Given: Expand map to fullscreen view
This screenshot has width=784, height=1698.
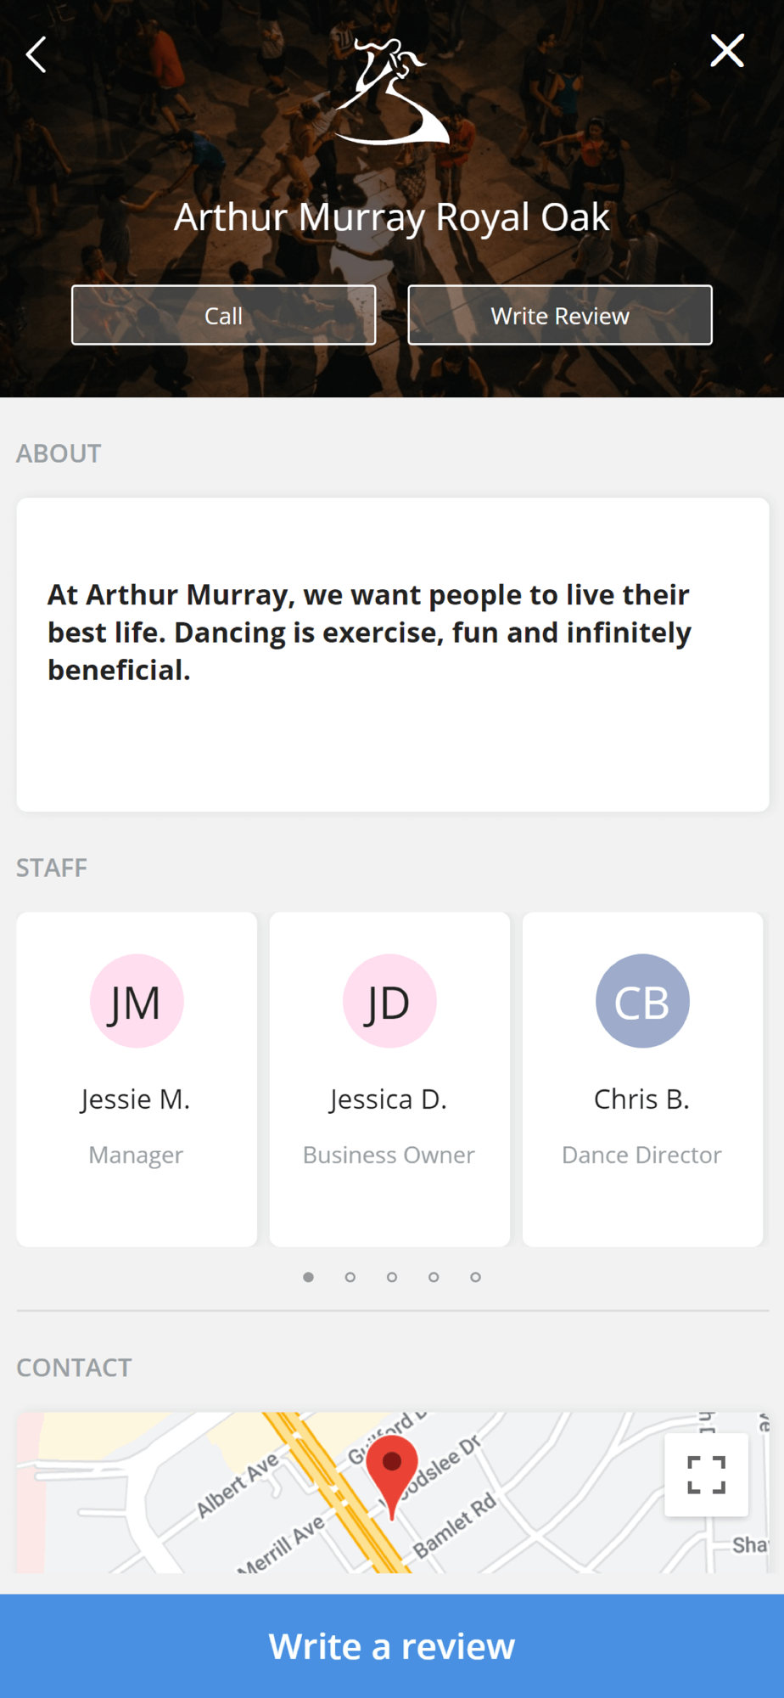Looking at the screenshot, I should coord(706,1475).
